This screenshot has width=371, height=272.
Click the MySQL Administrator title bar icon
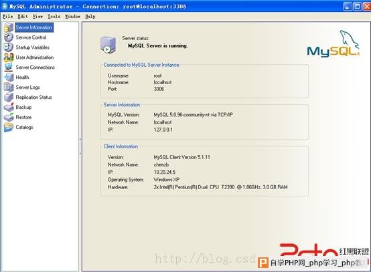point(4,7)
